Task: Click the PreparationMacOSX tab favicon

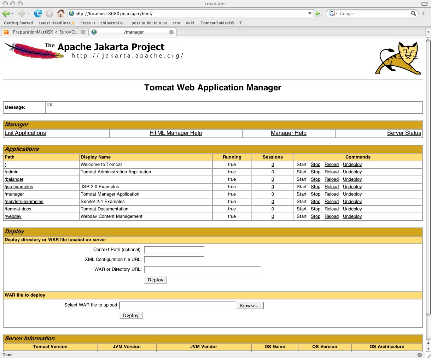Action: [x=6, y=32]
